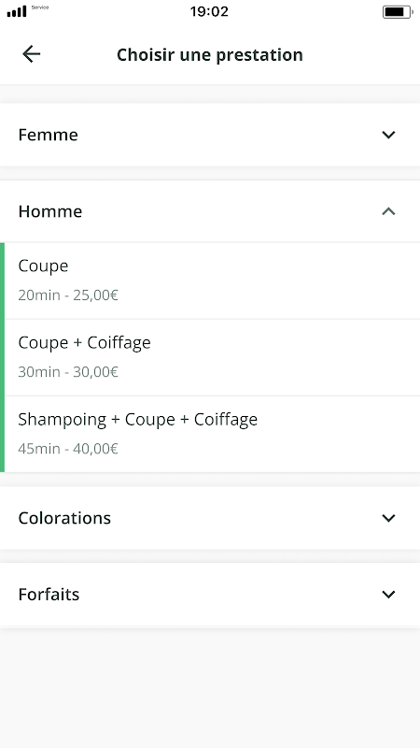
Task: Tap the 19:02 clock in status bar
Action: (x=209, y=11)
